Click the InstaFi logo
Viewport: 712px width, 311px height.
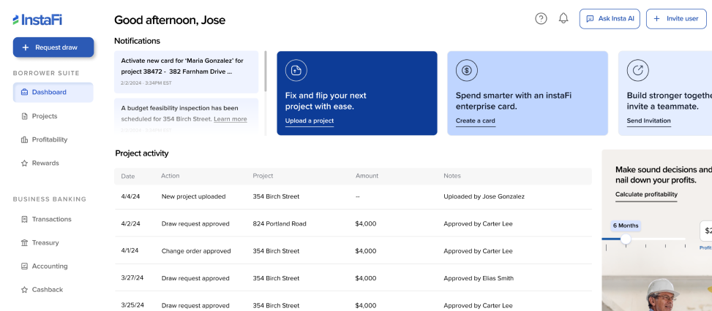click(x=37, y=20)
